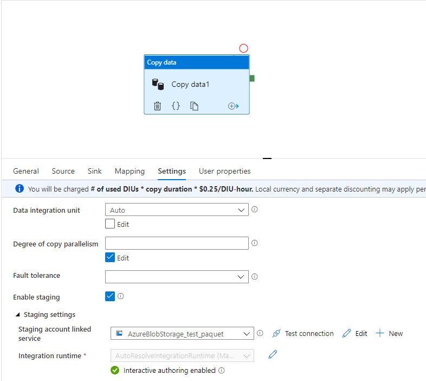Click Test connection for staging service
This screenshot has width=426, height=381.
(x=303, y=333)
